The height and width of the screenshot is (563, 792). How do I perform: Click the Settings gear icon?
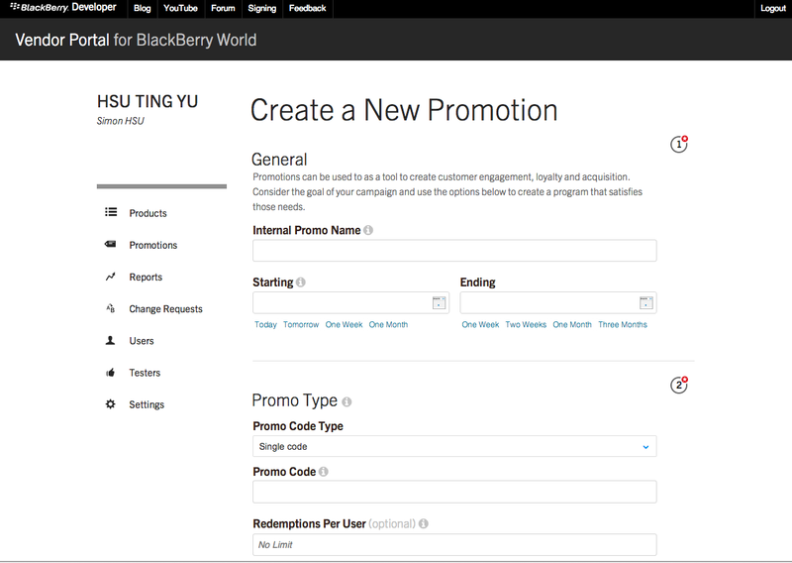coord(110,403)
